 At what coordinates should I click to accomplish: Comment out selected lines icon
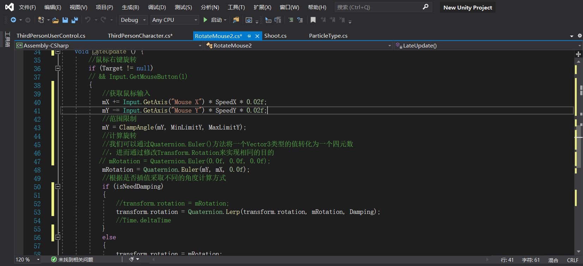(x=291, y=20)
